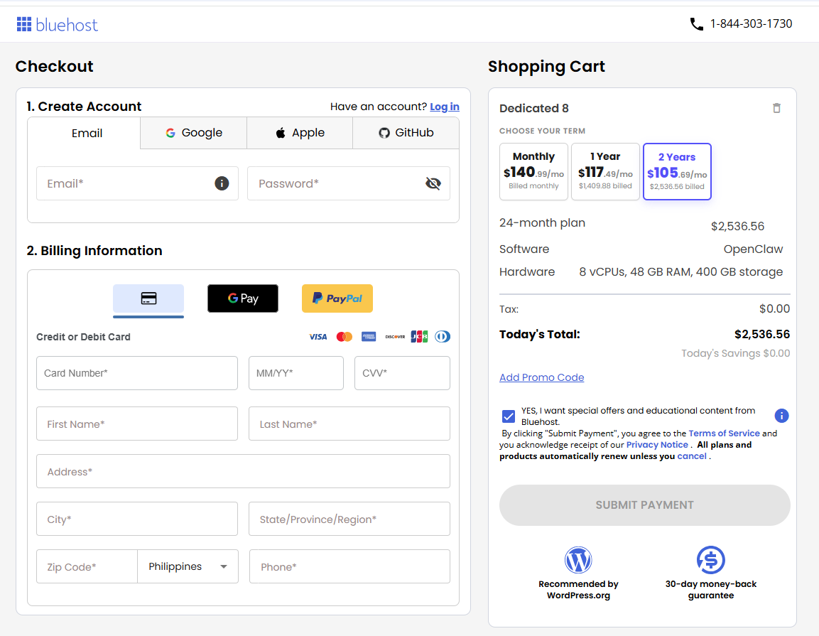This screenshot has width=819, height=636.
Task: Focus the Password input field
Action: pos(348,183)
